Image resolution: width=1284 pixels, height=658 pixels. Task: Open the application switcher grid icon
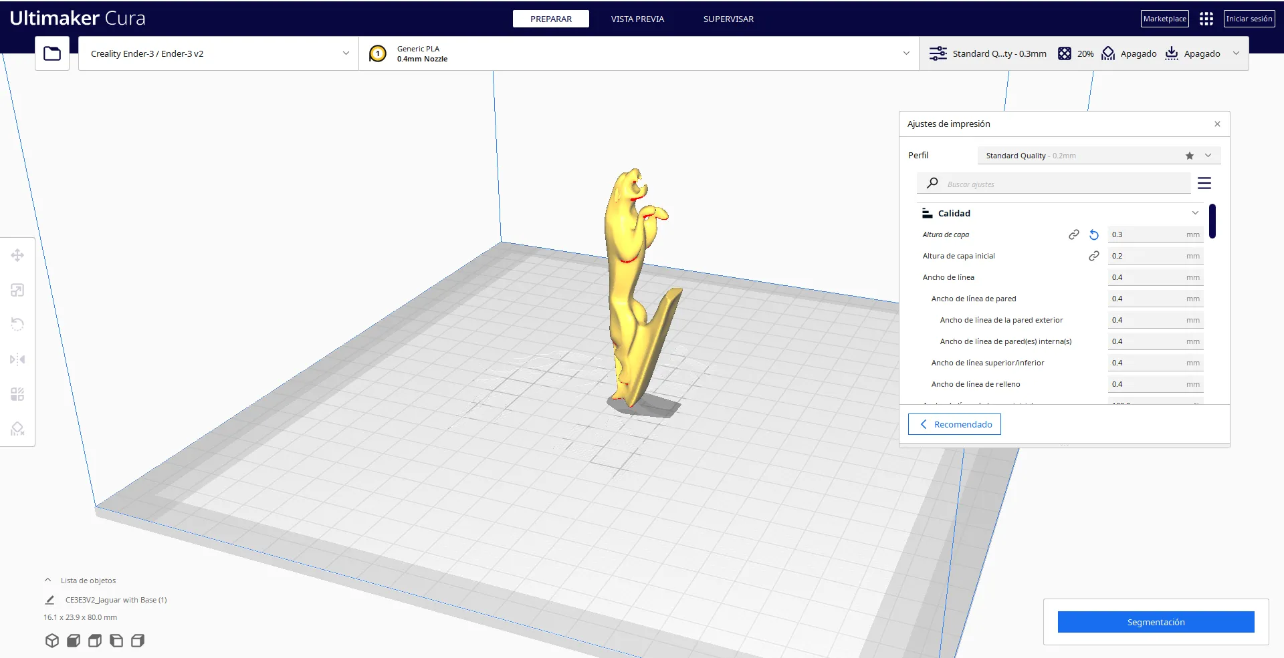[x=1206, y=19]
